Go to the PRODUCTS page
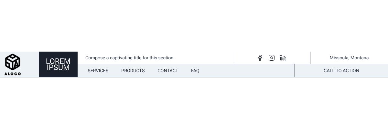Viewport: 388px width, 129px height. (x=133, y=71)
